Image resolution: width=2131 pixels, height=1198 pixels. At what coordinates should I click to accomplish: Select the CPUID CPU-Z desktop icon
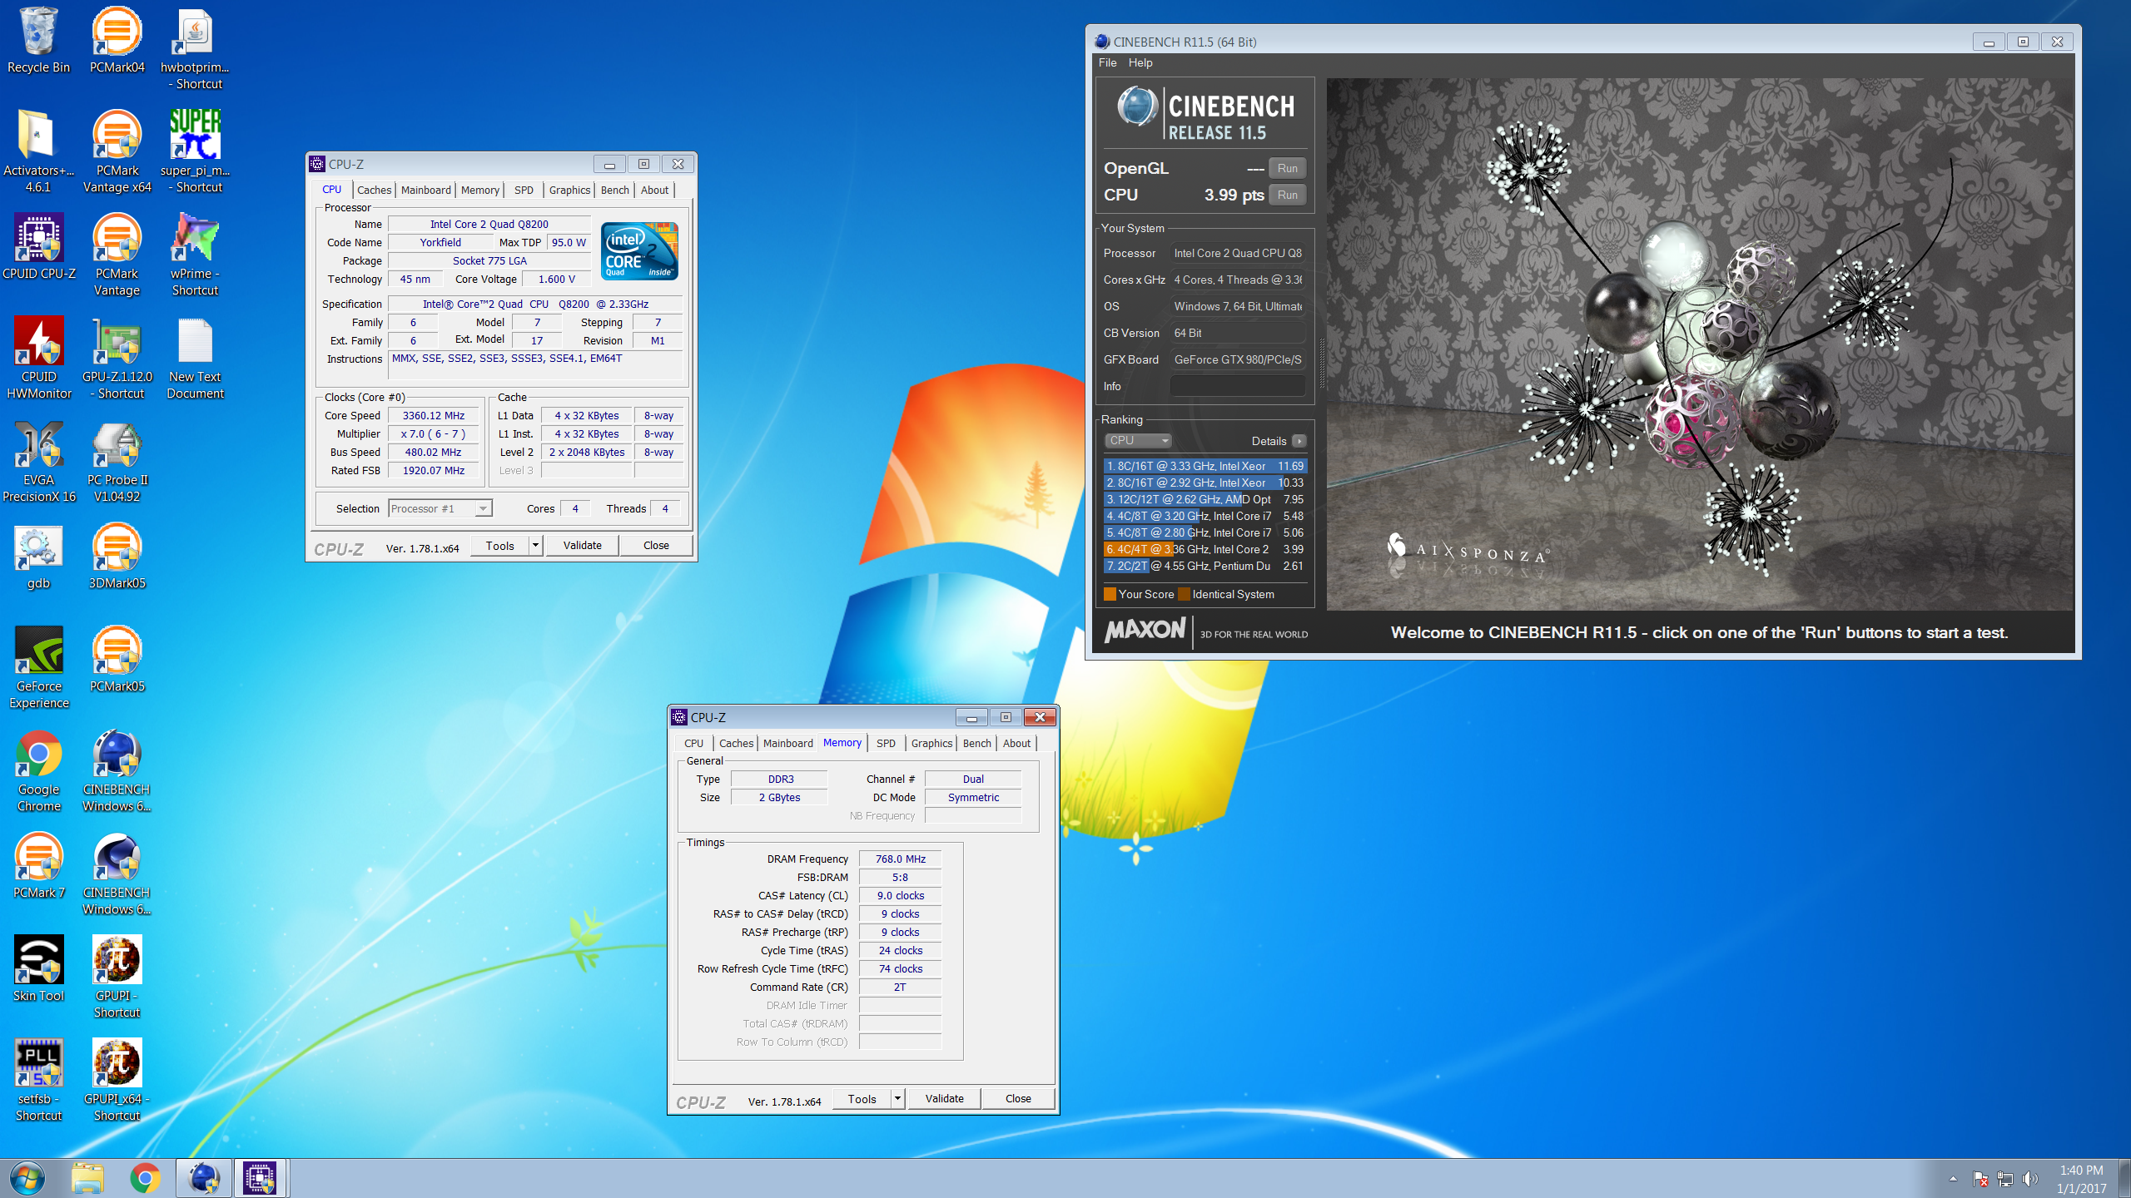pos(38,246)
